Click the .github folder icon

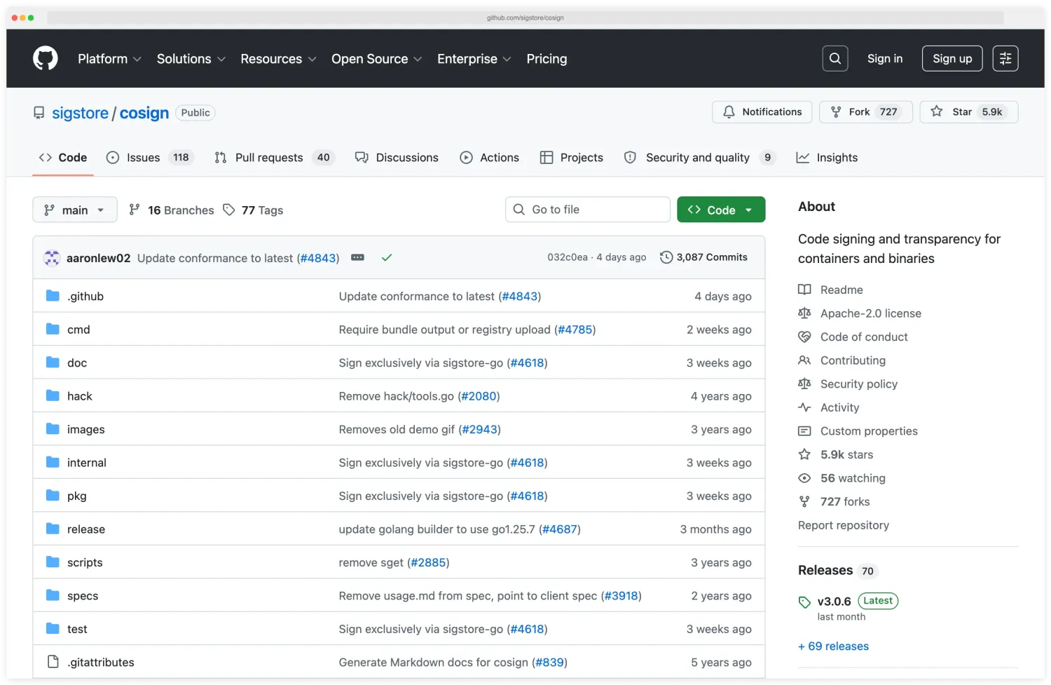[53, 296]
